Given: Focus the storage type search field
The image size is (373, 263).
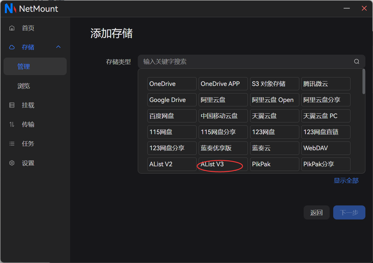Looking at the screenshot, I should pos(246,62).
